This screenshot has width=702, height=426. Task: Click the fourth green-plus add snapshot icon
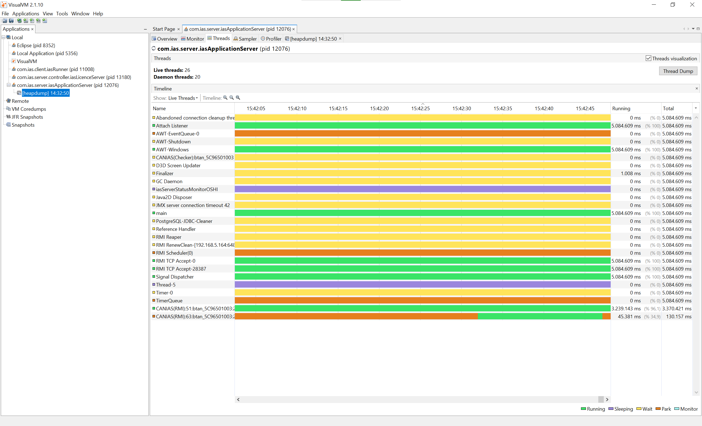pos(38,21)
